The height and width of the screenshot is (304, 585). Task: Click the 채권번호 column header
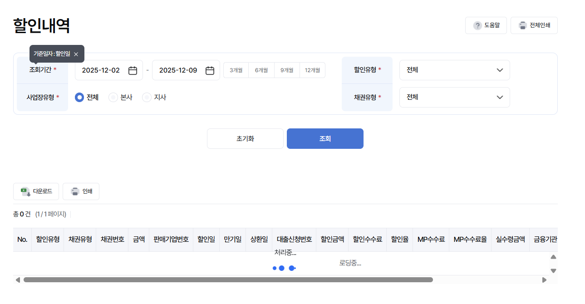tap(112, 240)
